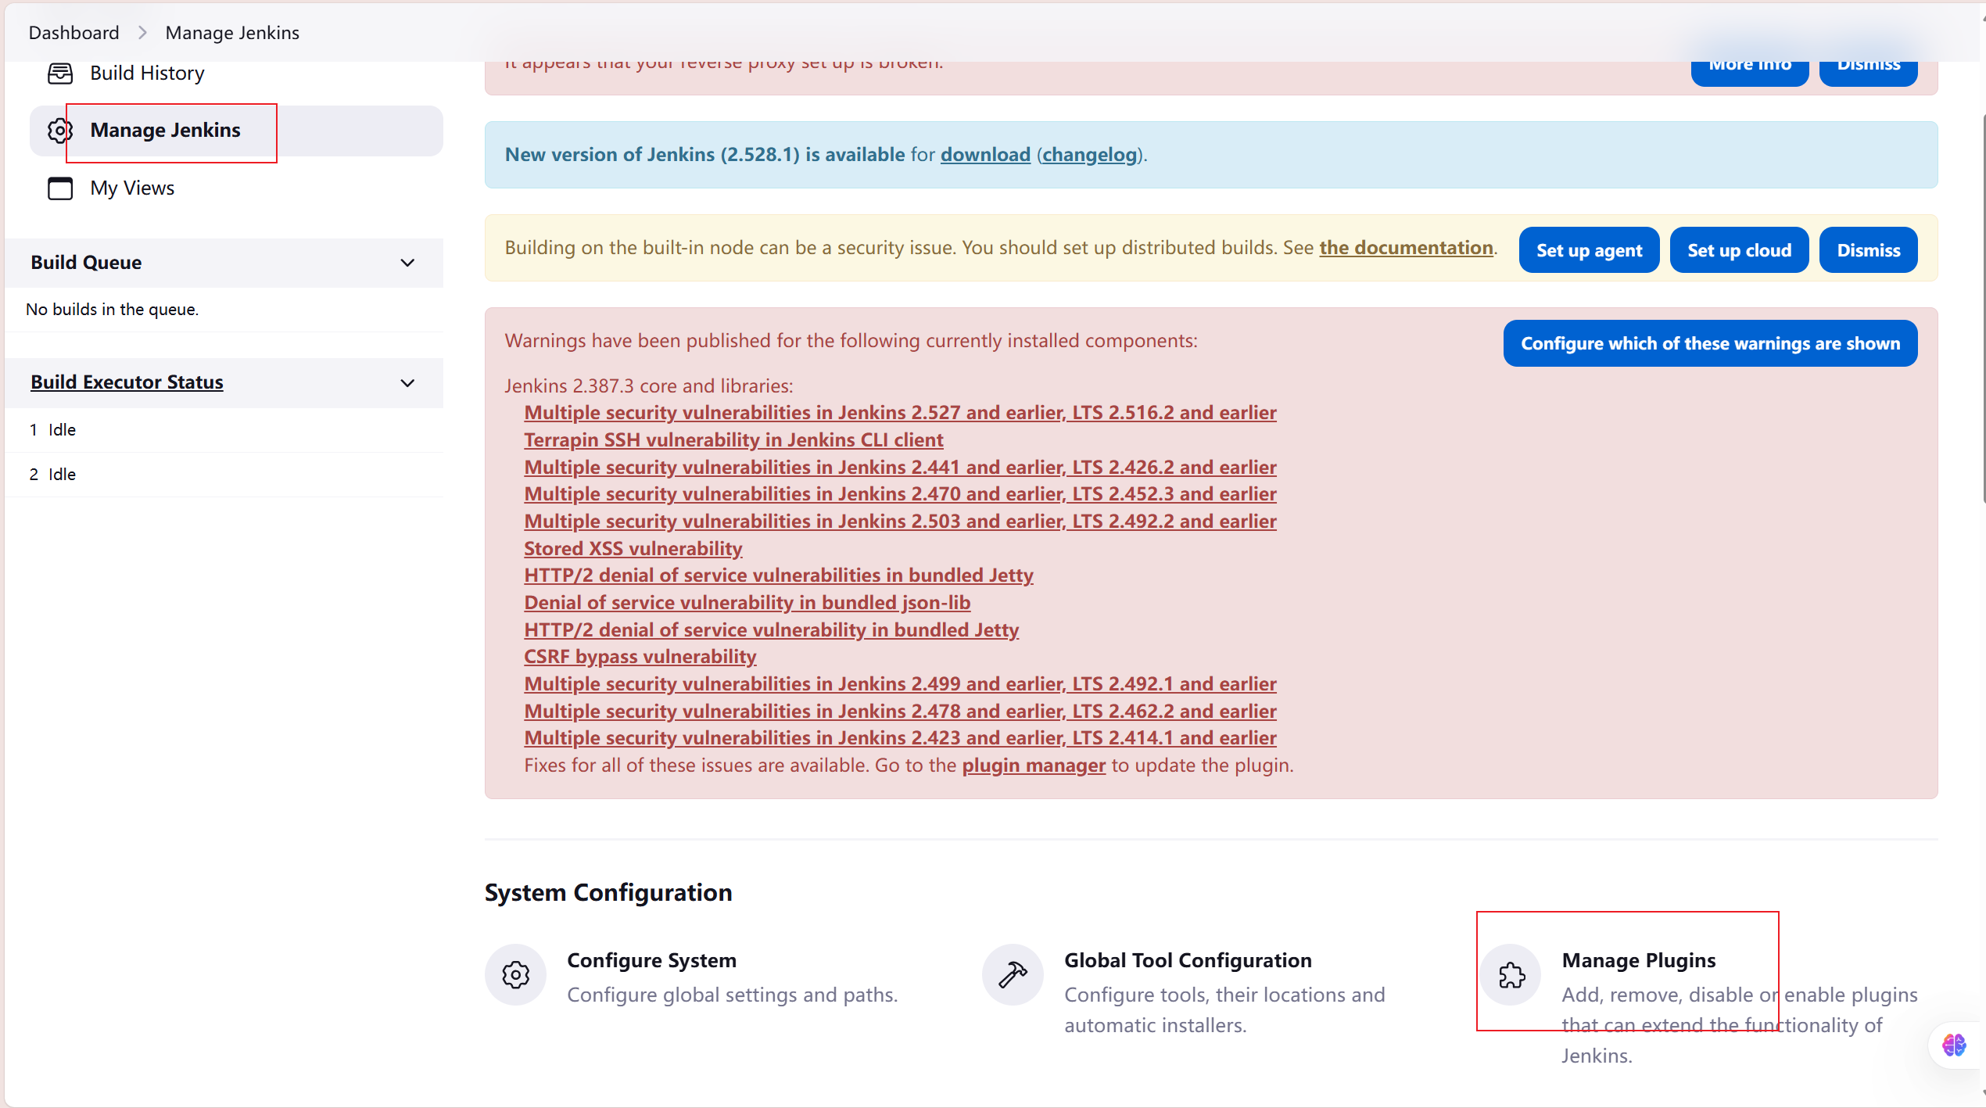
Task: Open the changelog link
Action: pos(1089,155)
